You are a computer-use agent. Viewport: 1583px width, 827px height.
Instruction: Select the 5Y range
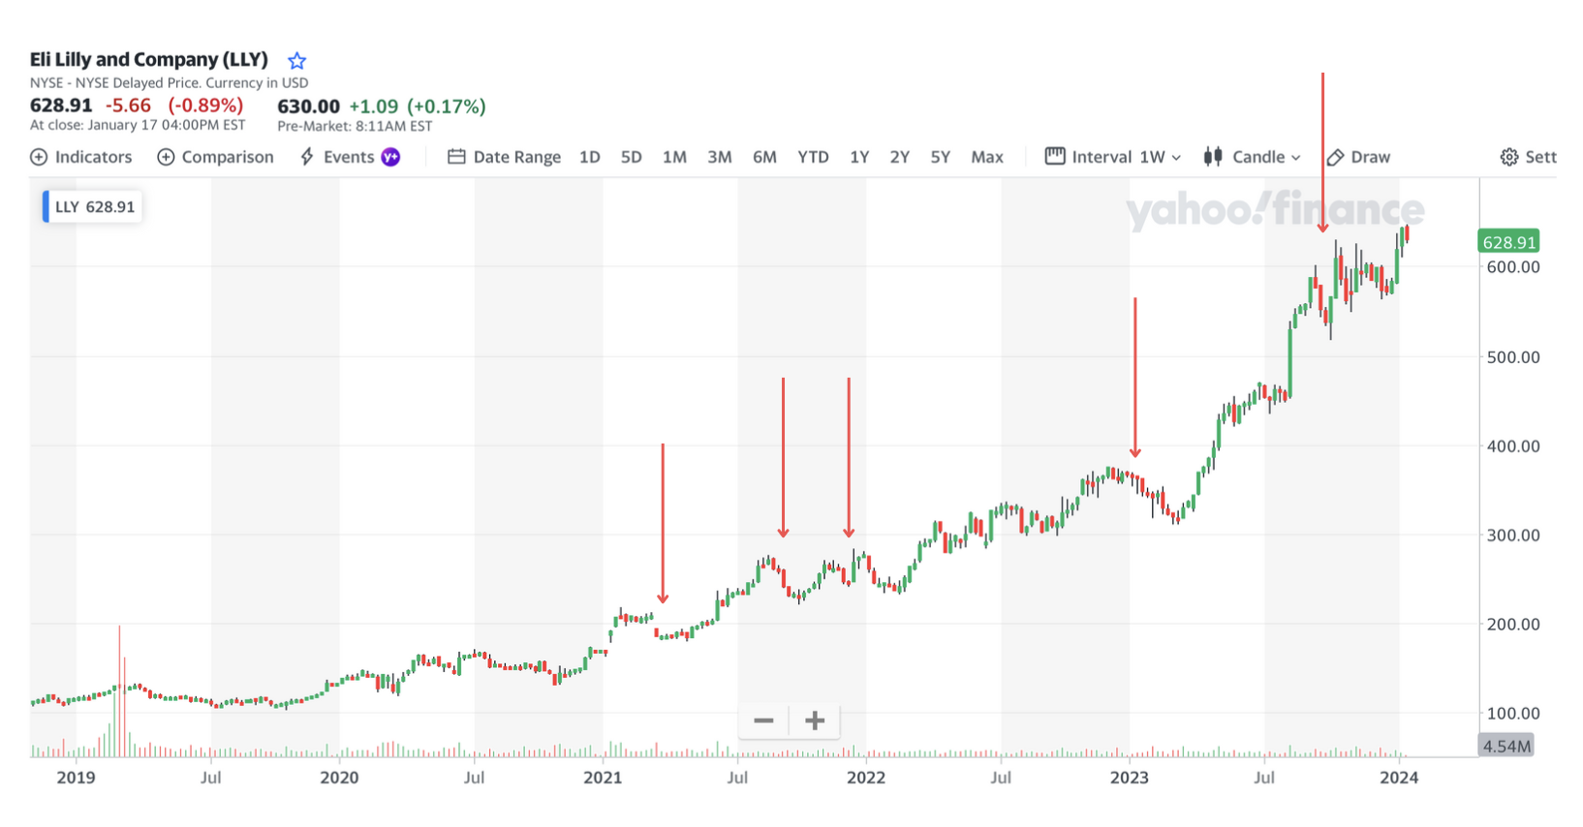click(940, 157)
